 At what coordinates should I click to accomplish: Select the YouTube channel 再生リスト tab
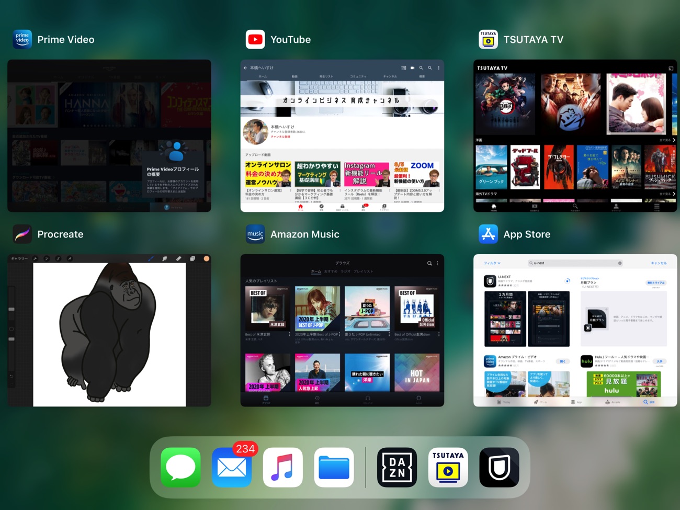[x=326, y=76]
